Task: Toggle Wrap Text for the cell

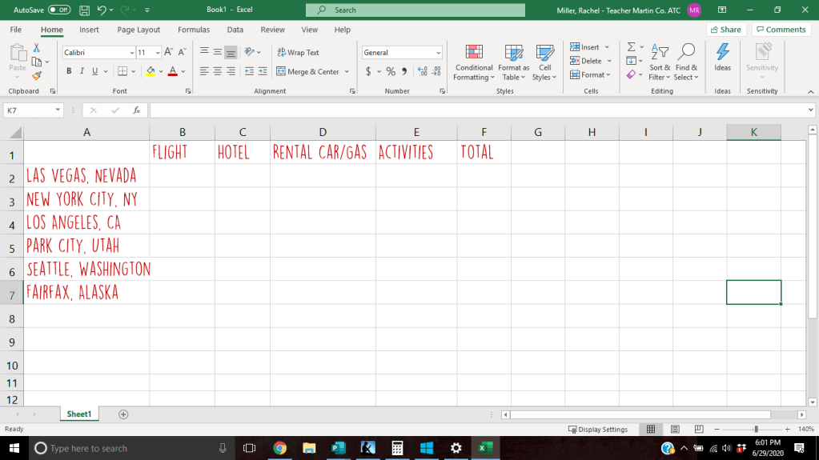Action: (298, 52)
